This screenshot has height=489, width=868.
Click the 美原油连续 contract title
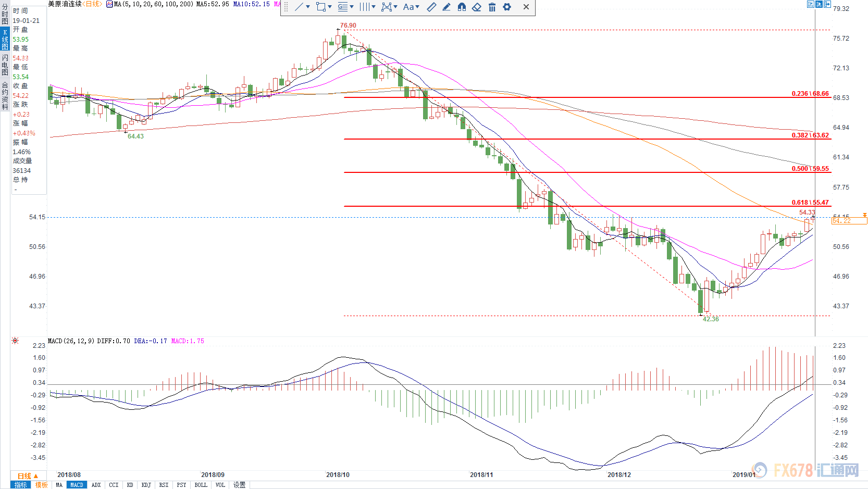point(65,4)
